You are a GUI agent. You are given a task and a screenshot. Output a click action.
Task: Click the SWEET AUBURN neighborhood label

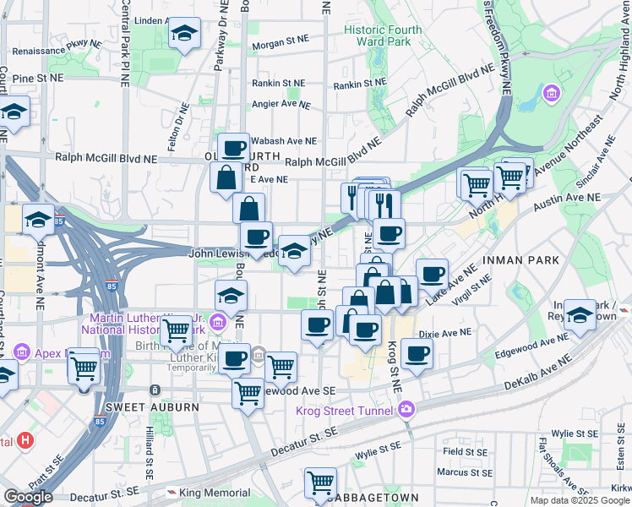152,407
